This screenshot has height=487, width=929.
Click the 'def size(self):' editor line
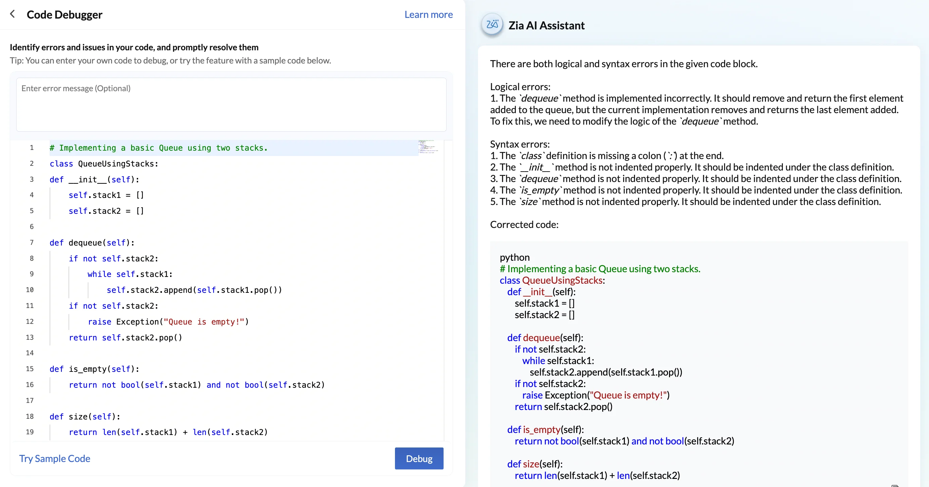pyautogui.click(x=85, y=416)
